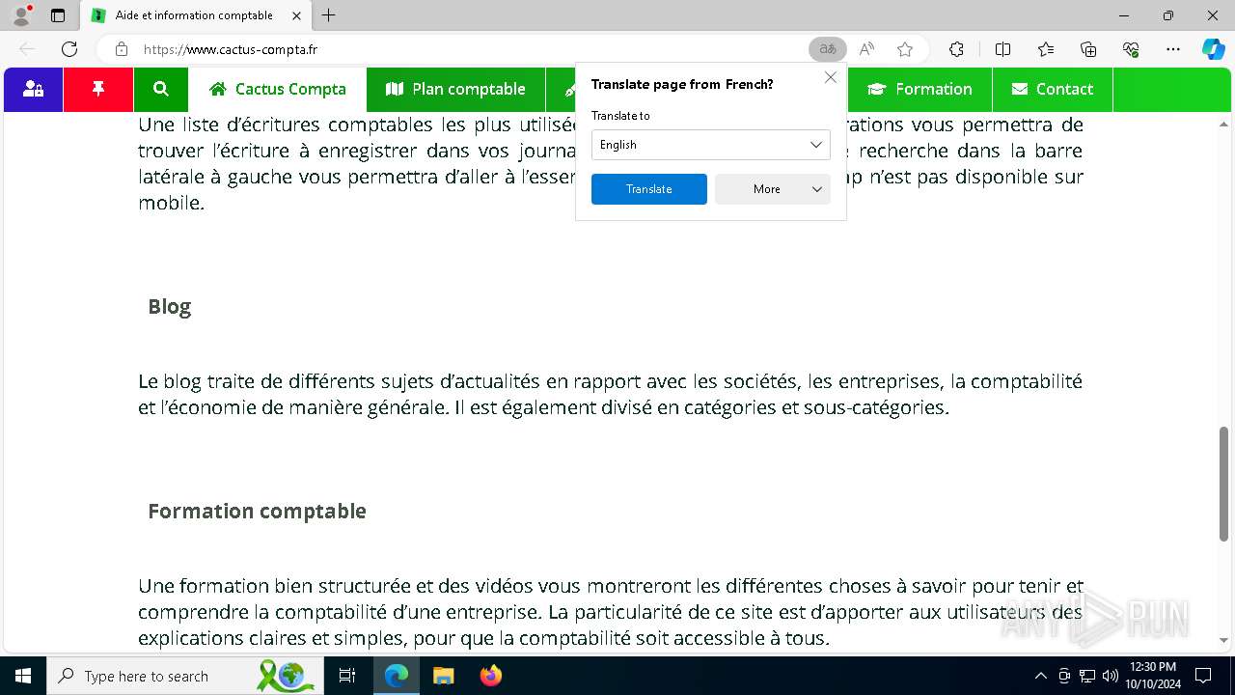Viewport: 1235px width, 695px height.
Task: Click the page vertical scrollbar thumb
Action: (x=1224, y=484)
